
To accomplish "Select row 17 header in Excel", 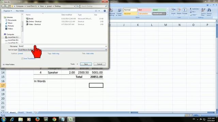I will click(3, 85).
